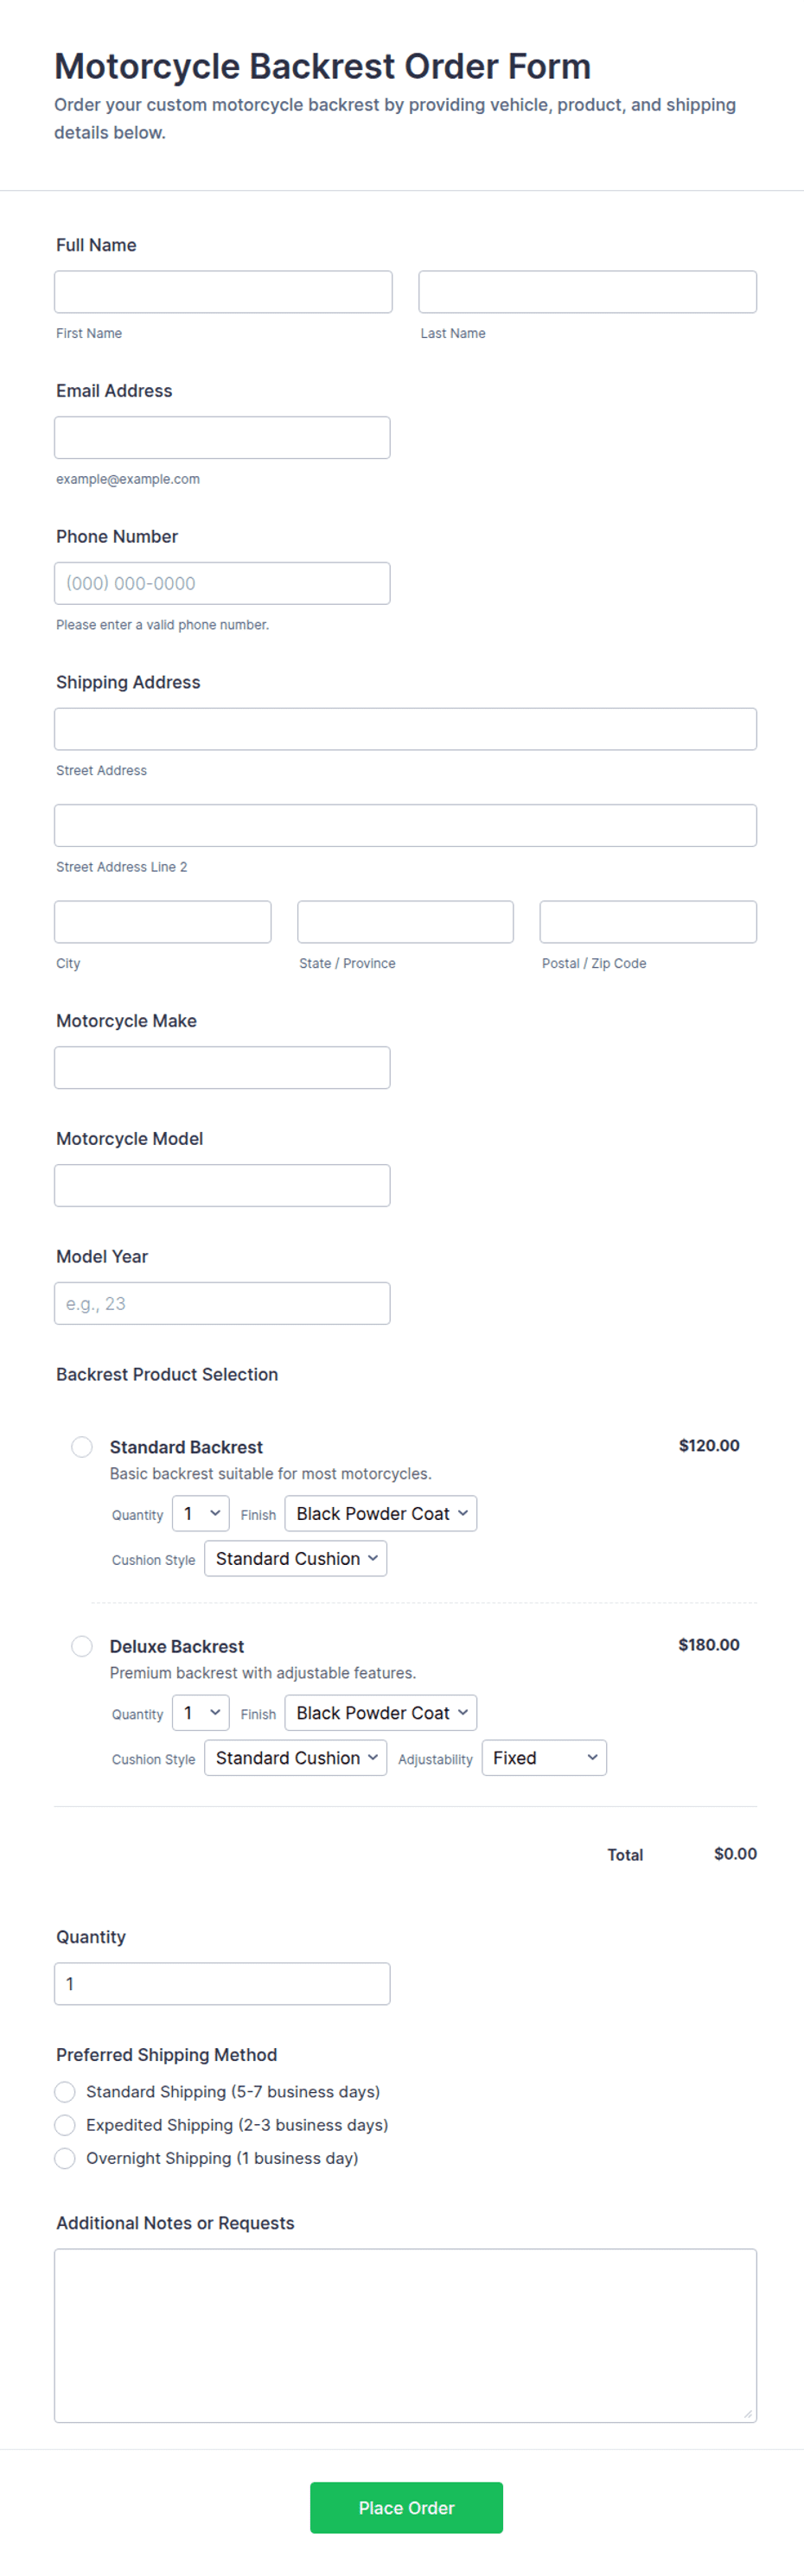Click the Email Address input
This screenshot has height=2576, width=804.
222,438
